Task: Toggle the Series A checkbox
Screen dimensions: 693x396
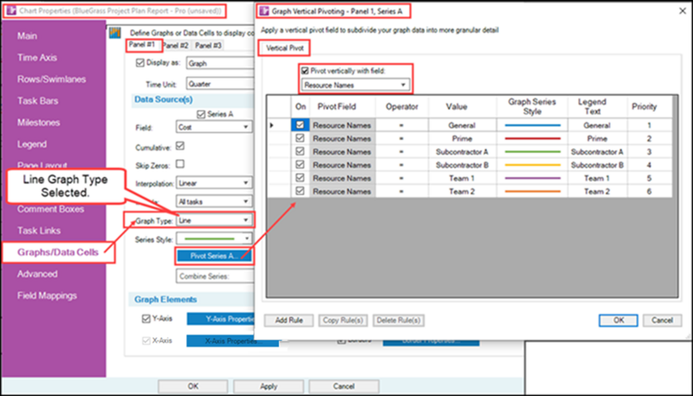Action: pos(201,114)
